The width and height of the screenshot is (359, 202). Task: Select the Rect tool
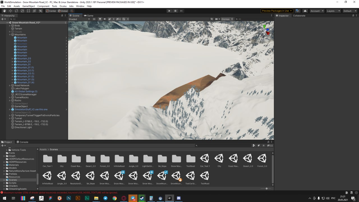28,11
